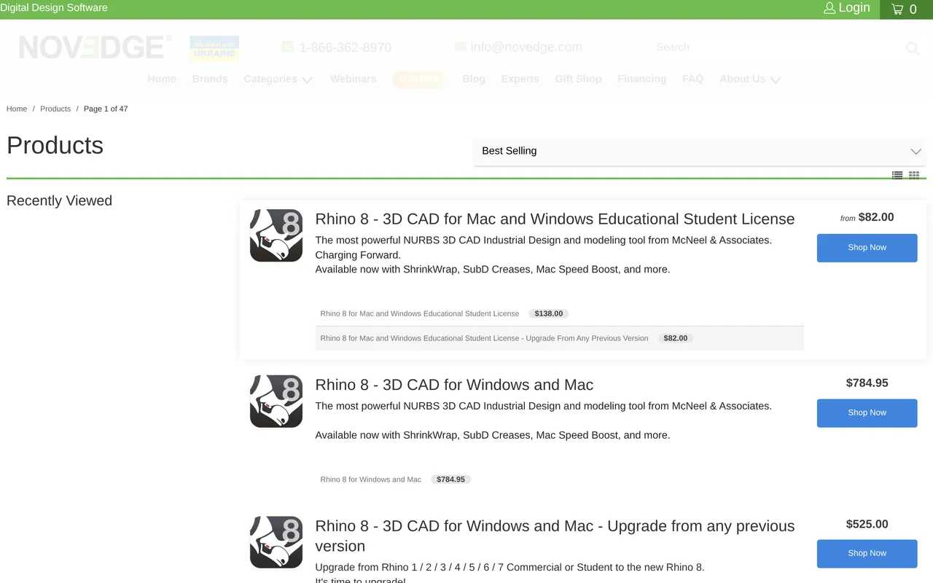Click the Home breadcrumb link
933x583 pixels.
point(17,109)
